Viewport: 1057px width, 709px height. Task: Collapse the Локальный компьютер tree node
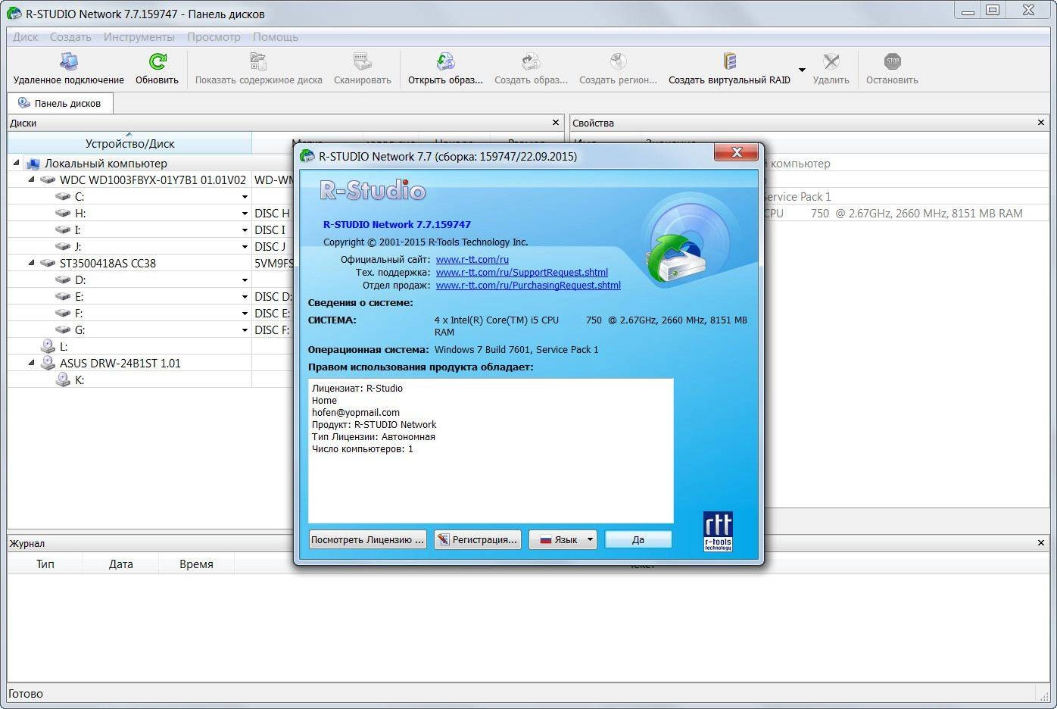click(x=16, y=163)
